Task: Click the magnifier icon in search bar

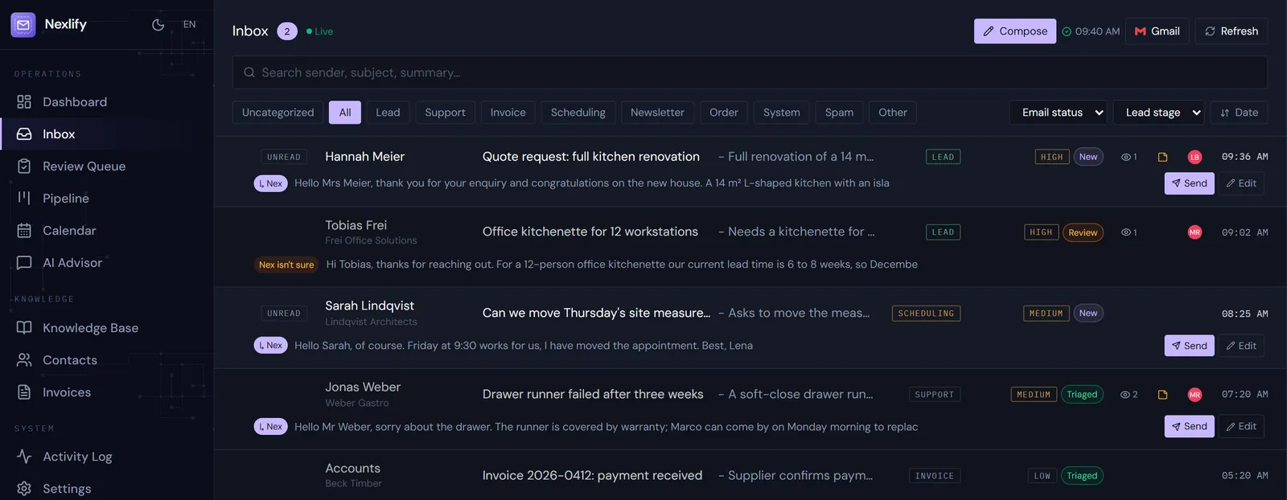Action: tap(249, 72)
